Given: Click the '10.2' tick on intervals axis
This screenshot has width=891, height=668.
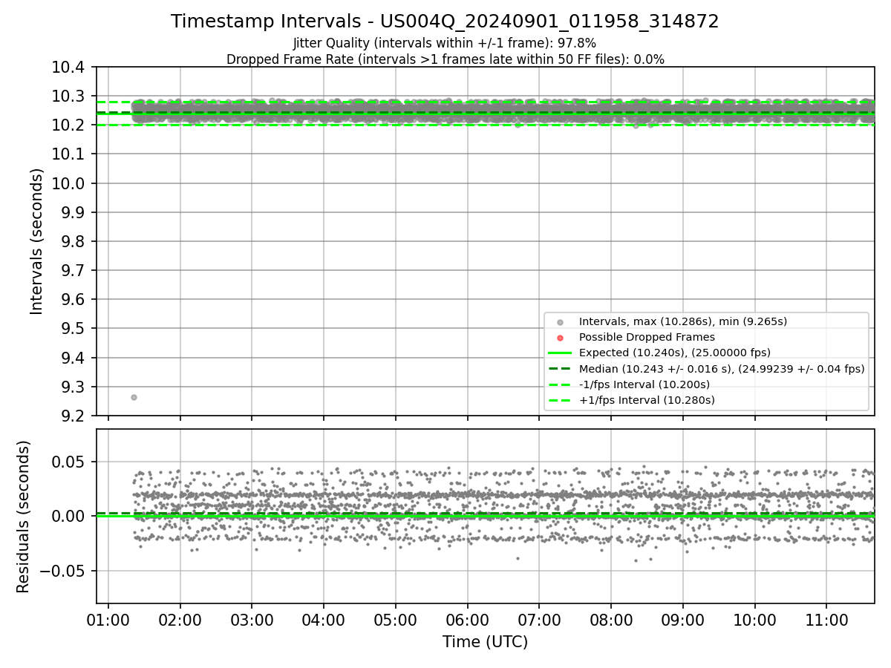Looking at the screenshot, I should click(70, 125).
